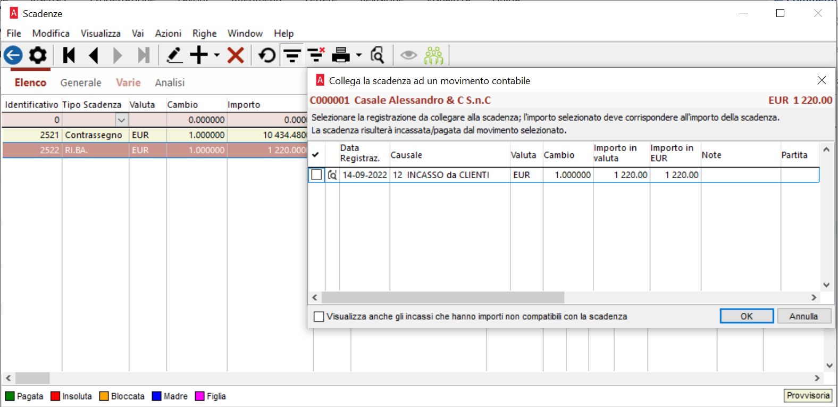Click the pencil edit icon
The height and width of the screenshot is (407, 838).
174,55
